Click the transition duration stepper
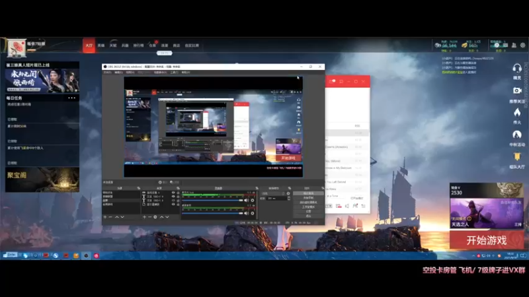This screenshot has width=529, height=297. [288, 199]
